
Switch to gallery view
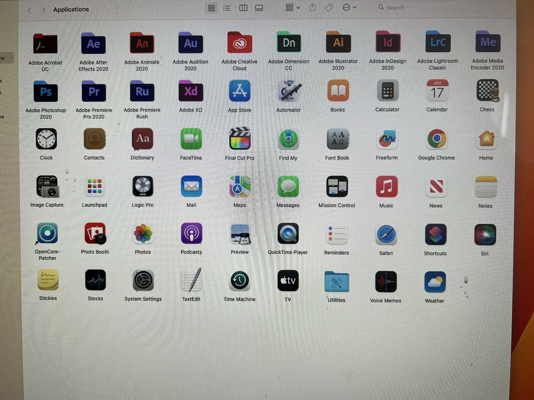(259, 8)
